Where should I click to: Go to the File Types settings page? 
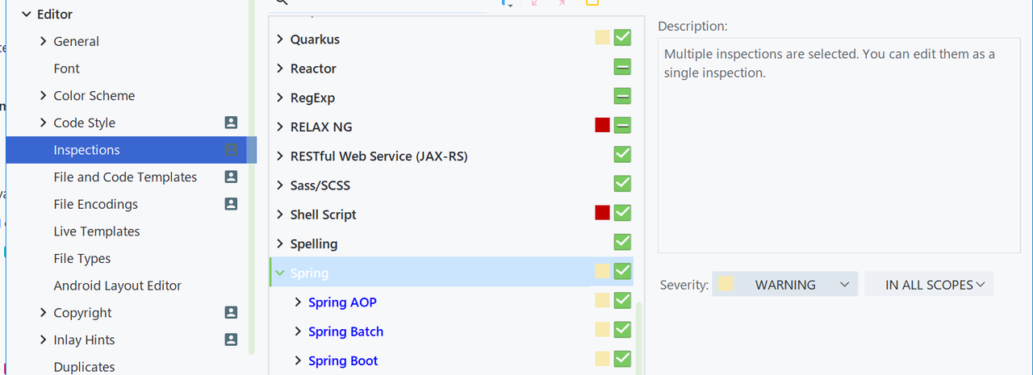click(x=82, y=259)
